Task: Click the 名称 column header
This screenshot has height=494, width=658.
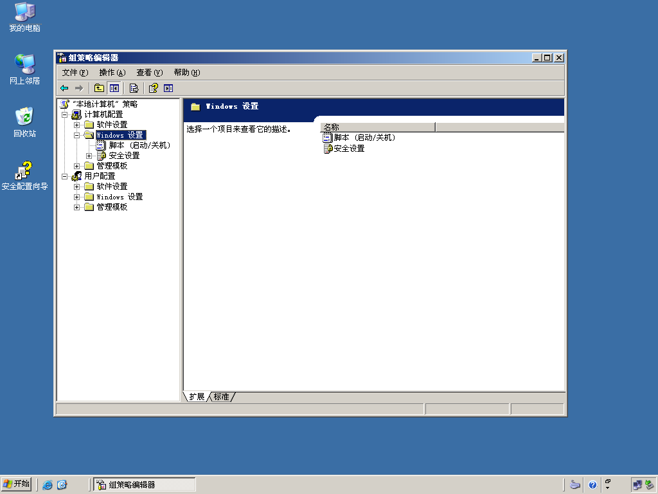Action: (x=378, y=127)
